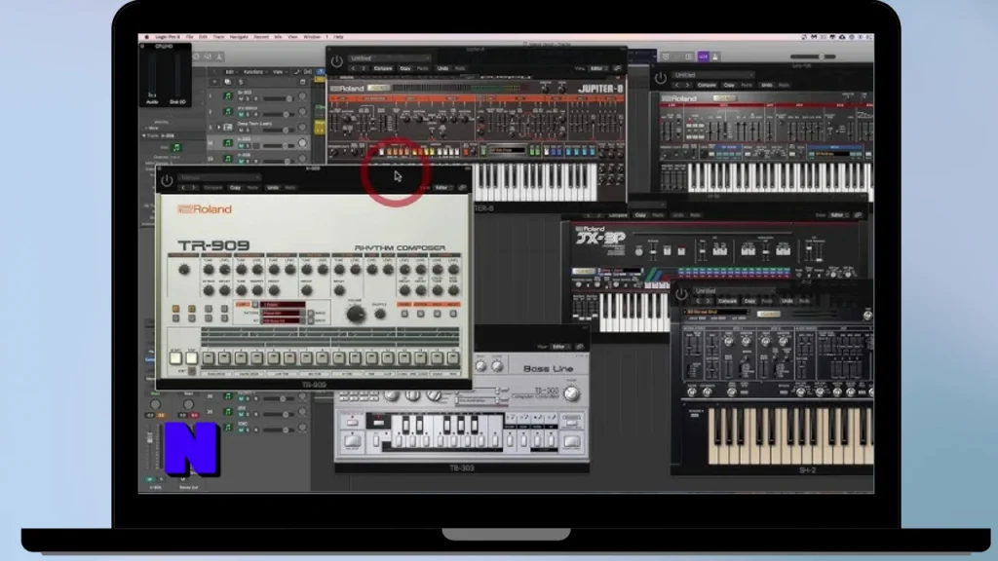The height and width of the screenshot is (561, 998).
Task: Open the Apple menu
Action: tap(147, 37)
